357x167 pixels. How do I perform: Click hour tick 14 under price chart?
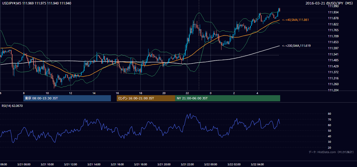click(x=94, y=93)
